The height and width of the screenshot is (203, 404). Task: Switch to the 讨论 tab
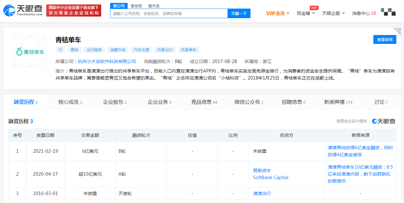381,102
